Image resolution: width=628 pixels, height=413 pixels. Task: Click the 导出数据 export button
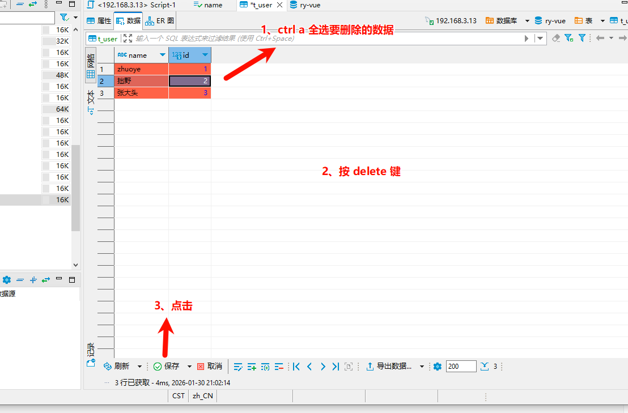pos(389,367)
